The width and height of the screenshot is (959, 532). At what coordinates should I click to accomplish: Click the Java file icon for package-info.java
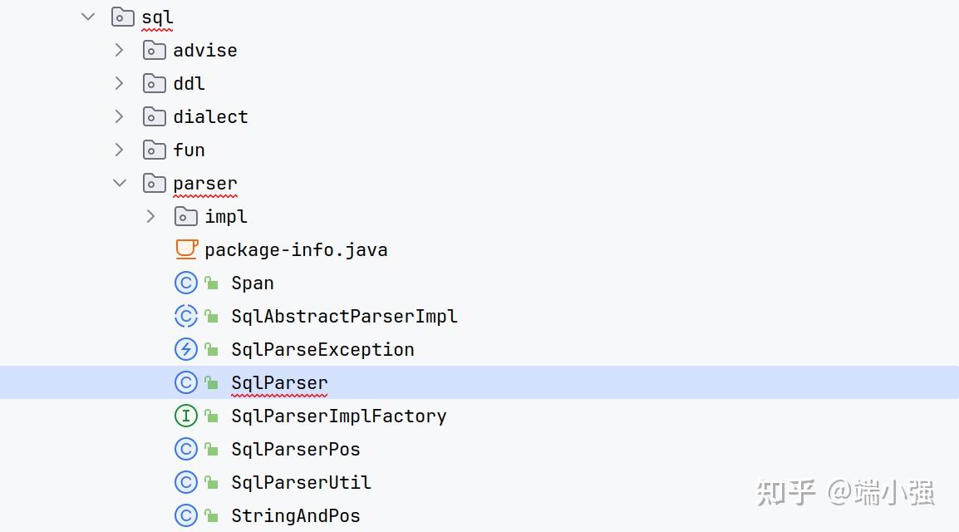(x=186, y=249)
